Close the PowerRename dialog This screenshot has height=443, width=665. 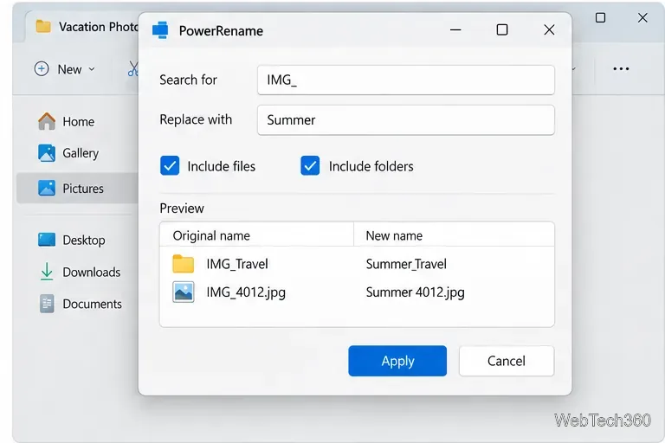[549, 29]
